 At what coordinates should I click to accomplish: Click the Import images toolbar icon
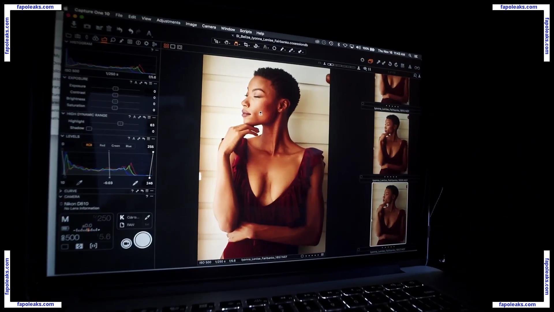pyautogui.click(x=74, y=24)
